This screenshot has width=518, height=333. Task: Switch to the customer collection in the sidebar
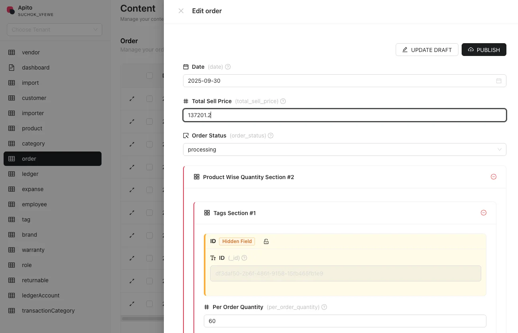pos(34,98)
